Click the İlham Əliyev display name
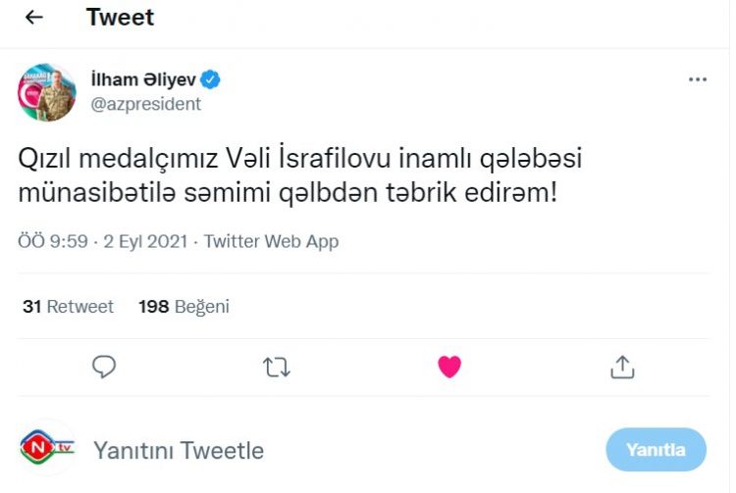This screenshot has height=493, width=736. coord(144,80)
